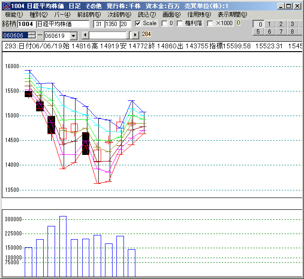Viewport: 304px width, 279px height.
Task: Select screen preset button 3
Action: coord(292,24)
